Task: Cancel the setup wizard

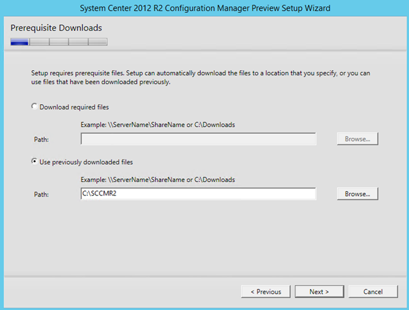Action: (x=373, y=291)
